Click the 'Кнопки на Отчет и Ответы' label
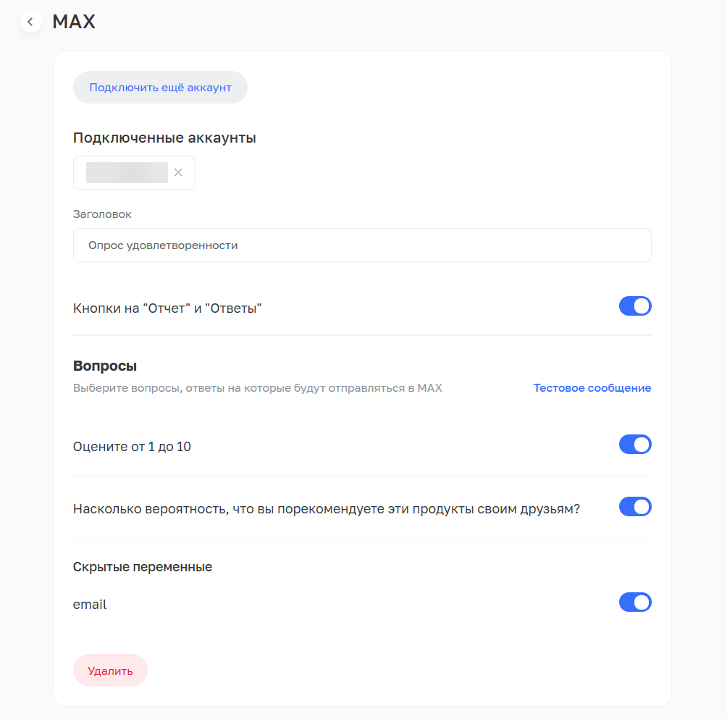The height and width of the screenshot is (719, 727). tap(167, 308)
